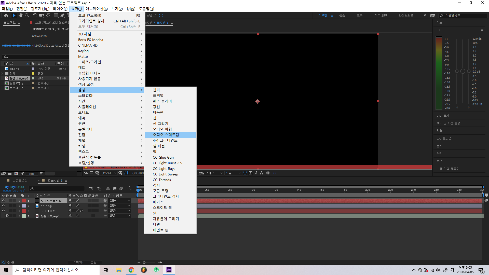The image size is (489, 275).
Task: Select the Hand tool
Action: (21, 16)
